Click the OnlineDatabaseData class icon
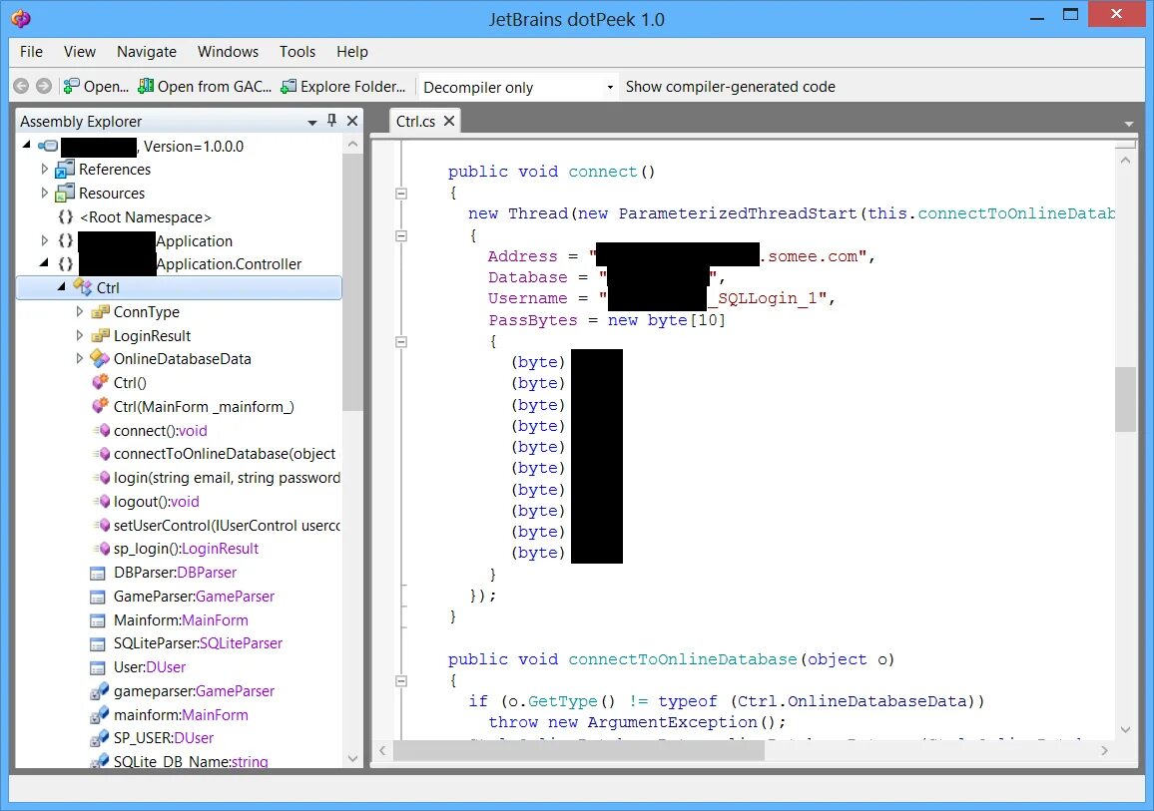This screenshot has height=811, width=1154. (100, 359)
